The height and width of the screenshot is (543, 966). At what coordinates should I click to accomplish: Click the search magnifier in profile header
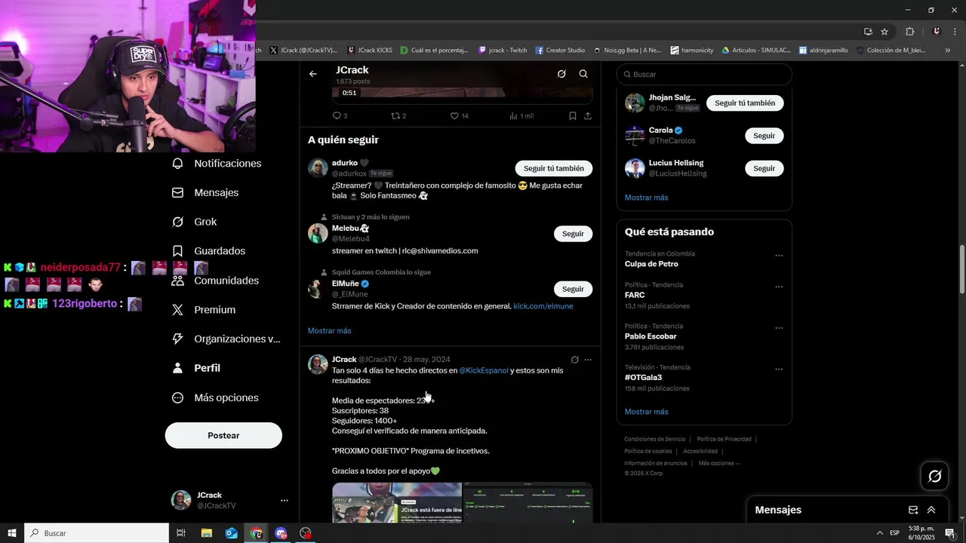point(583,74)
